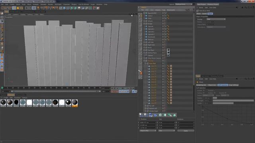Open Cameras menu in viewport
Image resolution: width=255 pixels, height=143 pixels.
pos(16,14)
